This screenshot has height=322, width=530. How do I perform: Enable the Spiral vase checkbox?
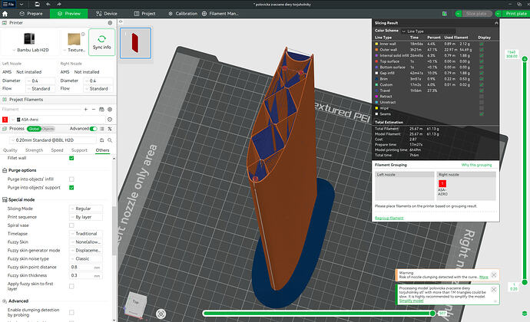pos(71,225)
